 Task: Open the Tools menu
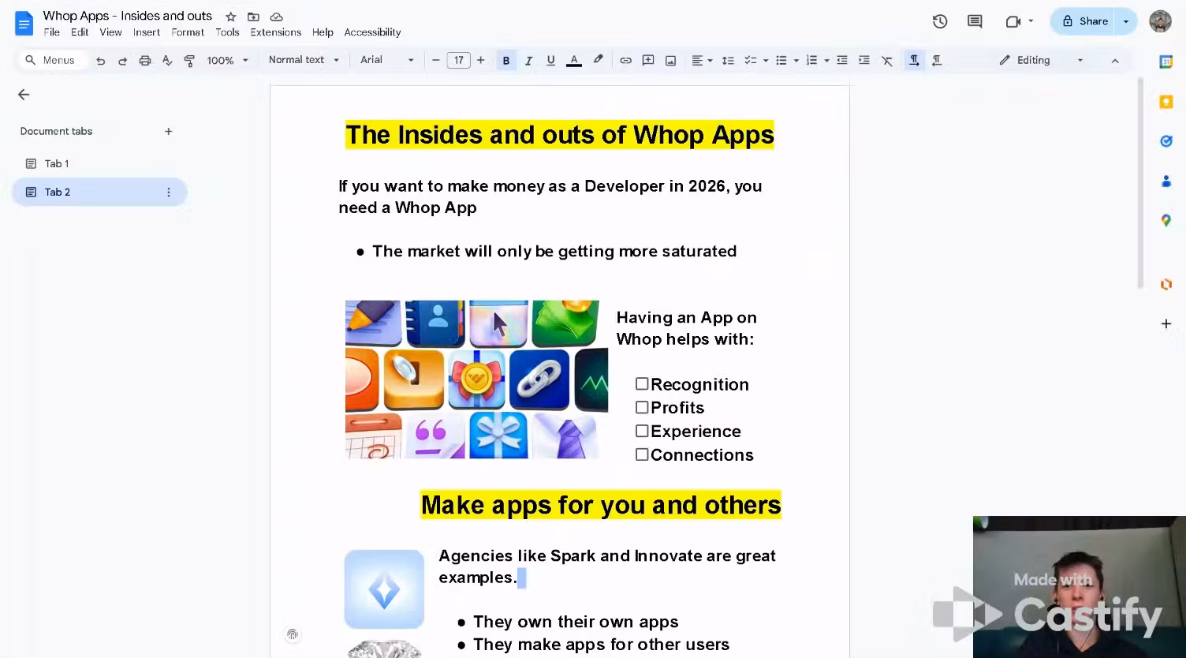(x=227, y=32)
